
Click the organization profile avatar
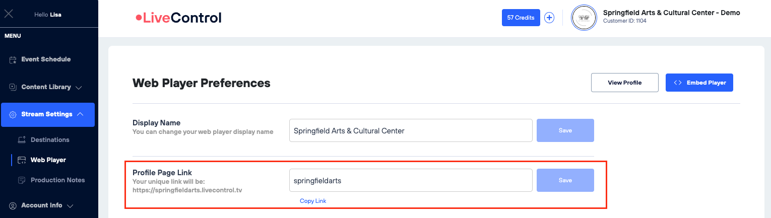click(584, 18)
